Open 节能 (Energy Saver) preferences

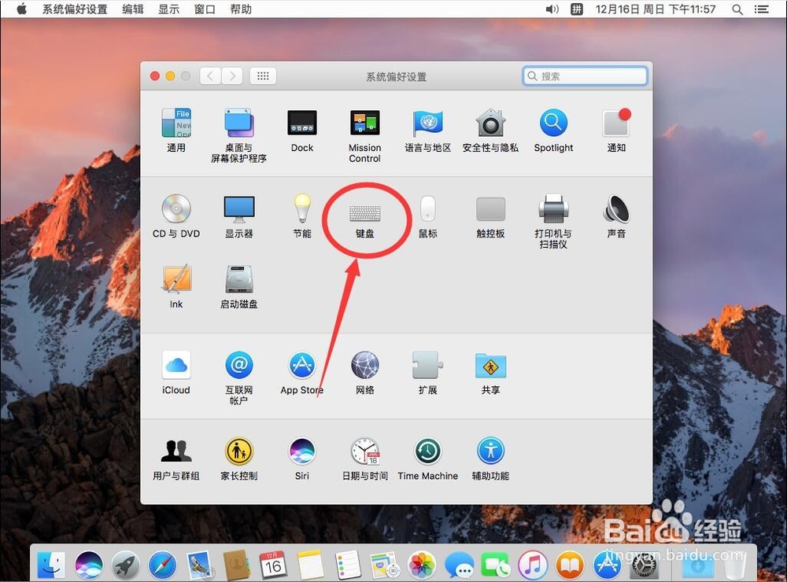tap(302, 215)
